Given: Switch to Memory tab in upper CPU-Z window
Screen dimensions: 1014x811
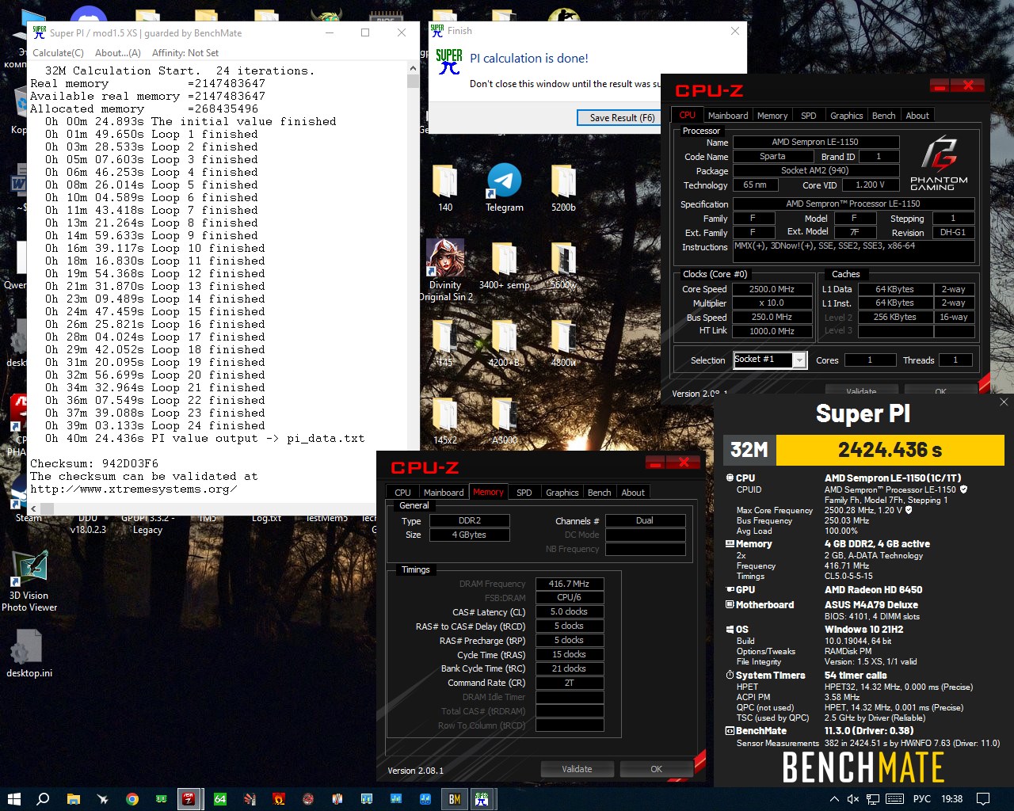Looking at the screenshot, I should pyautogui.click(x=772, y=115).
